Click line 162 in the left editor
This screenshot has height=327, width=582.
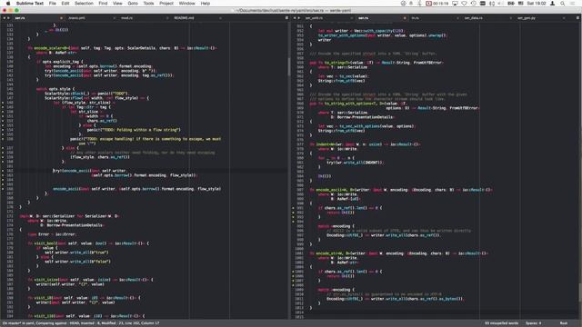(x=151, y=171)
